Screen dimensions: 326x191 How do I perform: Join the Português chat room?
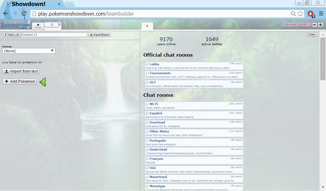point(194,142)
